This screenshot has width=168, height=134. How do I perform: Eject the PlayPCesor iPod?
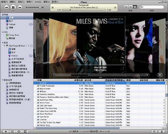[31, 46]
